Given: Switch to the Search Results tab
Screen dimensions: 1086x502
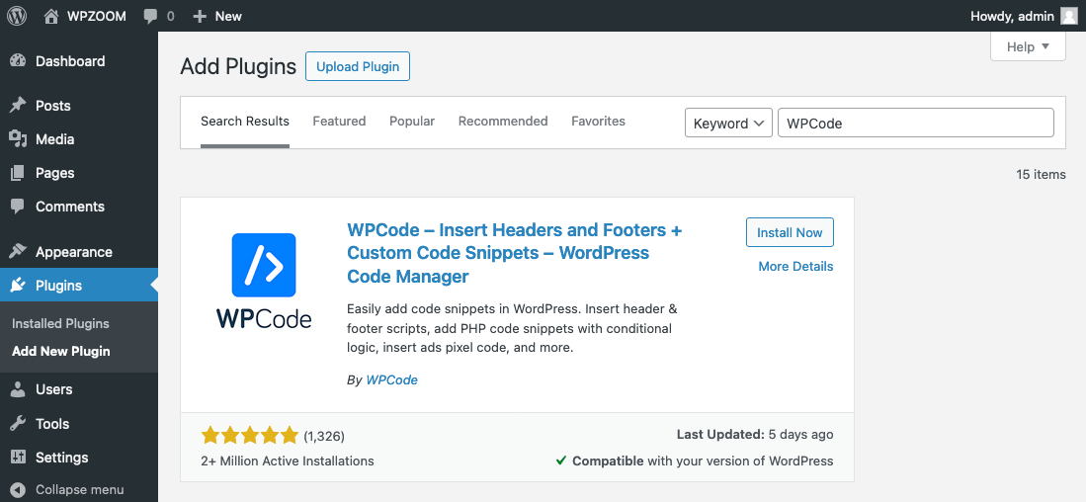Looking at the screenshot, I should click(x=244, y=122).
